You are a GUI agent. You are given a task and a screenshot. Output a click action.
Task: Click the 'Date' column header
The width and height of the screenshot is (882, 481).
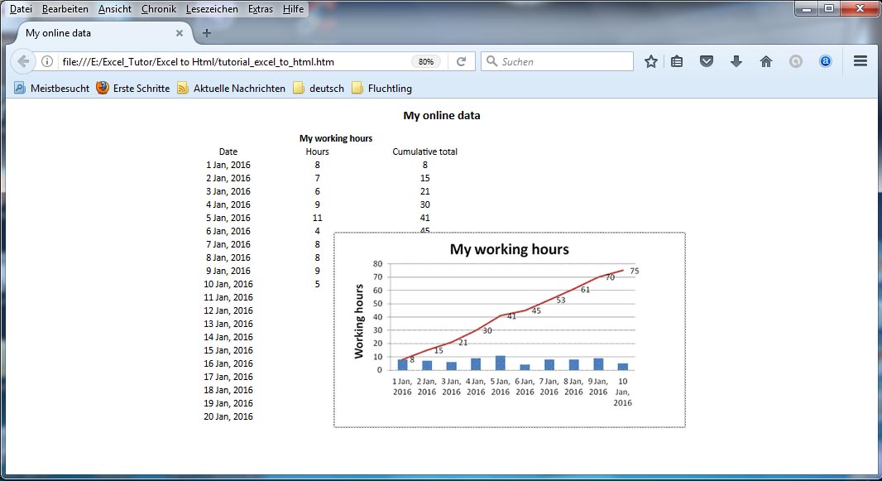click(228, 152)
